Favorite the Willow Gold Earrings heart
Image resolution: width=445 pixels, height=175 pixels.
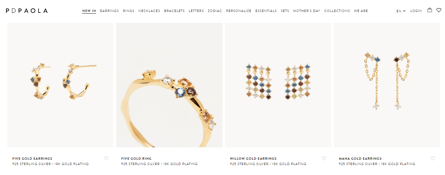[x=324, y=158]
